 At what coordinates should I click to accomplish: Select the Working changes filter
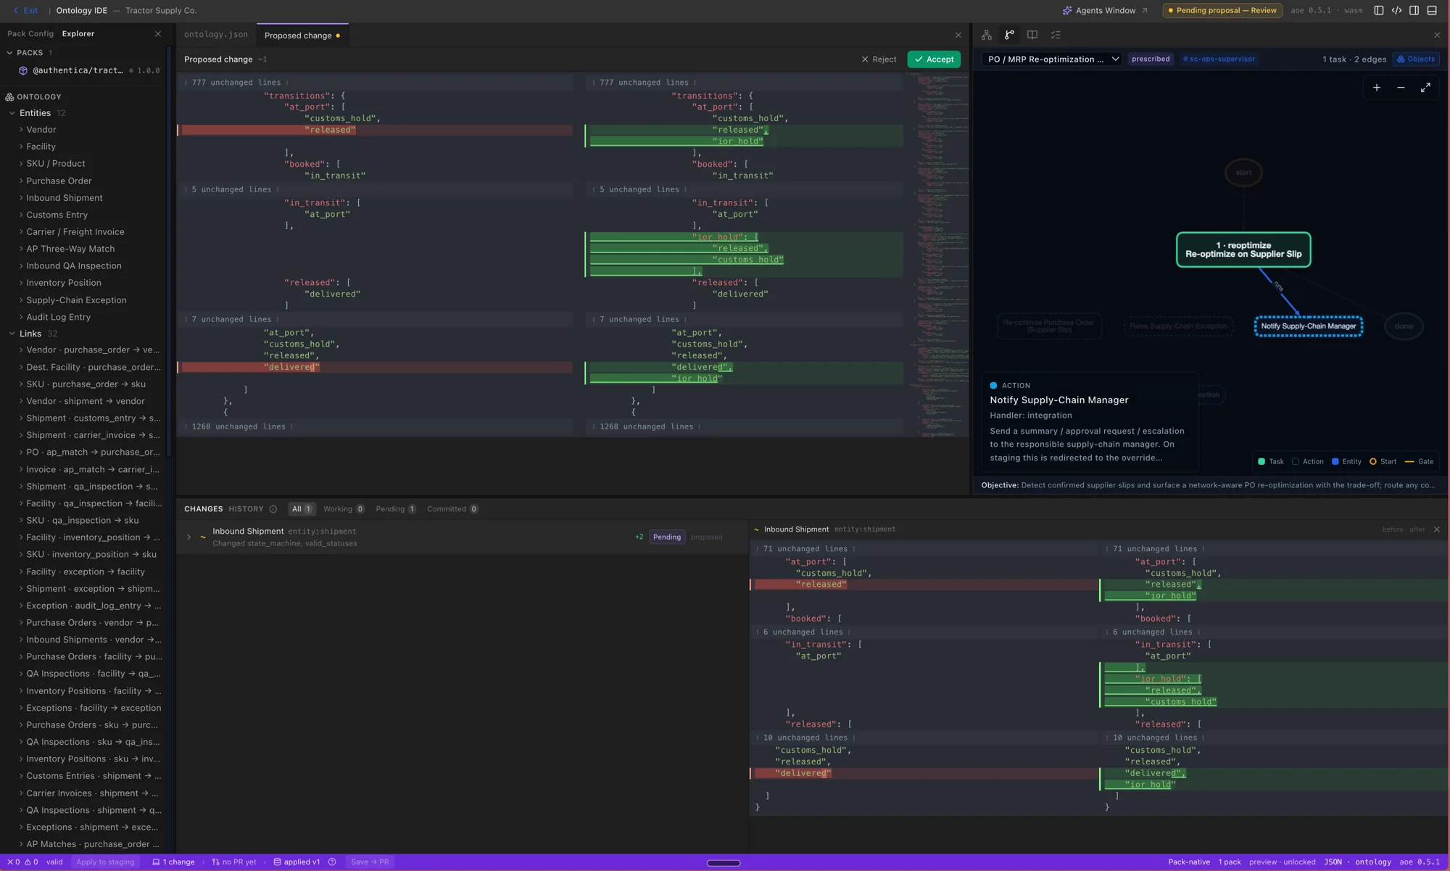(x=344, y=509)
